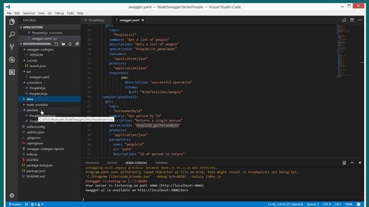This screenshot has height=207, width=369.
Task: Open PeopleList.js in controllers folder
Action: (50, 94)
